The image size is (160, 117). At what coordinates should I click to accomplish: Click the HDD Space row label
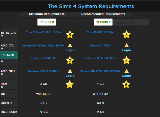(9, 112)
